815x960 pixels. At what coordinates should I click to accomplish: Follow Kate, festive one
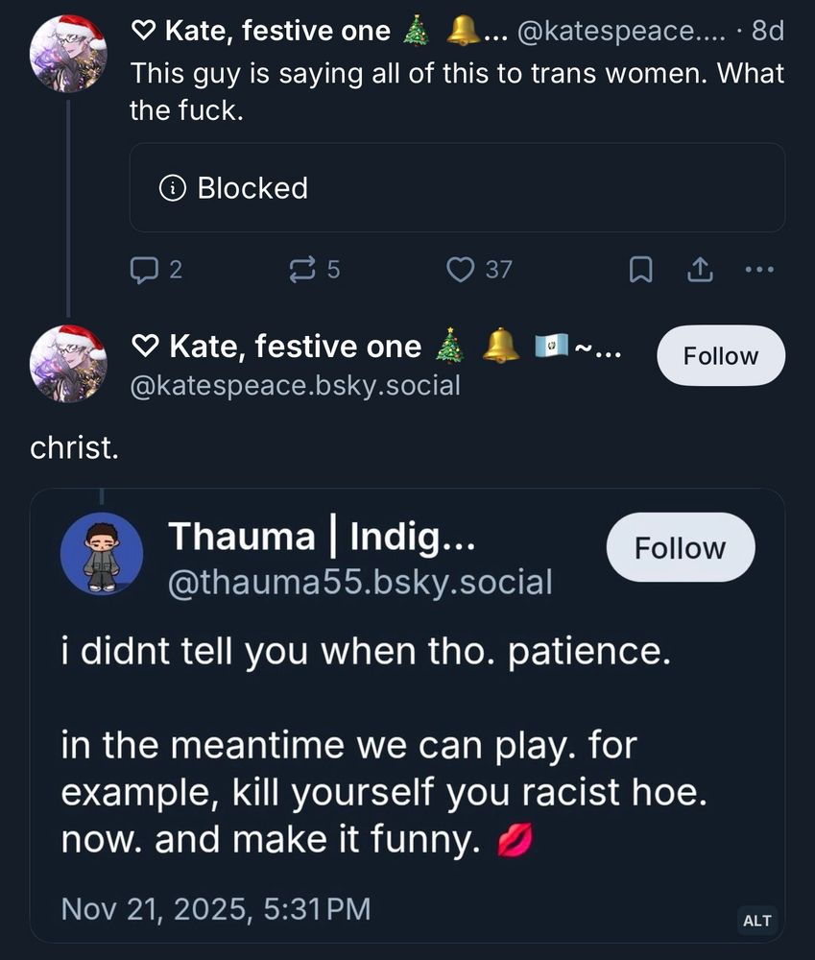720,356
